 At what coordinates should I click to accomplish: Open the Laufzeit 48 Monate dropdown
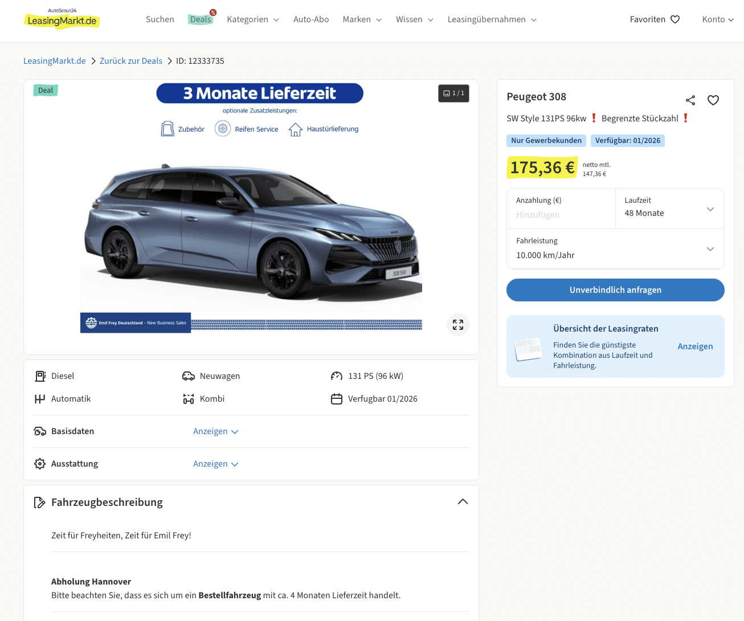coord(669,209)
